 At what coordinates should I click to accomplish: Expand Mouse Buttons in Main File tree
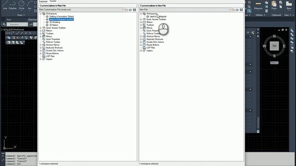pyautogui.click(x=41, y=53)
